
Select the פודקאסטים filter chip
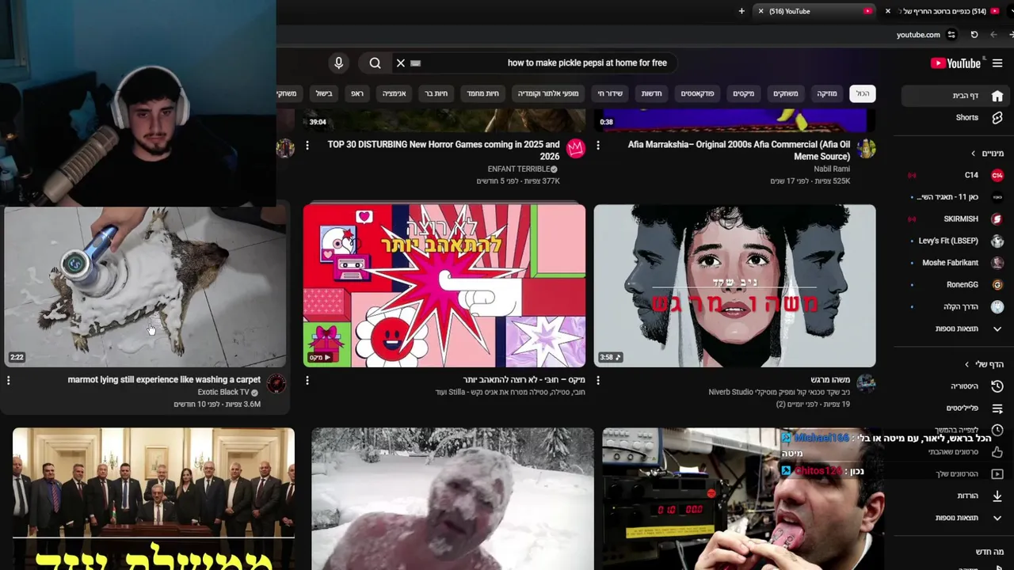click(698, 93)
